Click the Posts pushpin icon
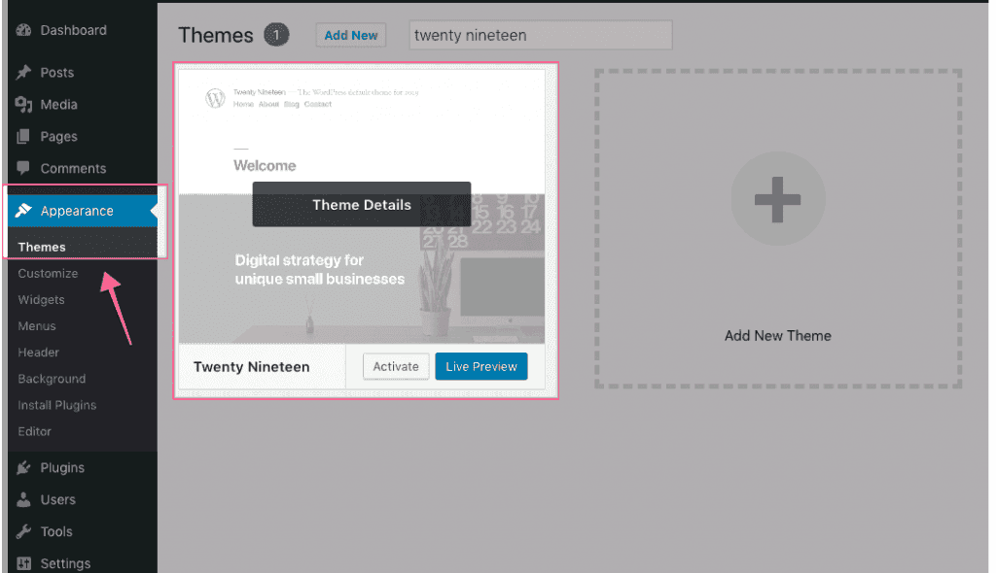 [23, 72]
